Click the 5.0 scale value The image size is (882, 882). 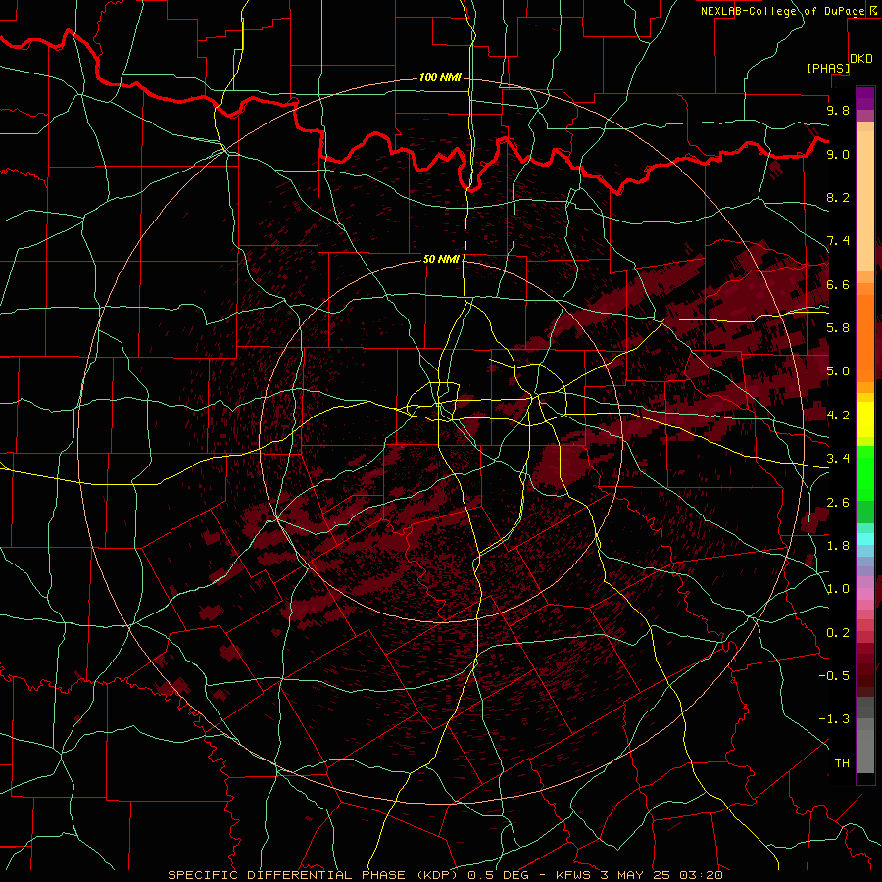click(x=838, y=371)
